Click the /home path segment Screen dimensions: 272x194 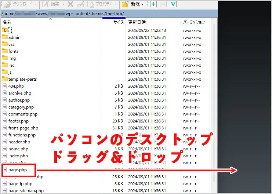point(8,14)
